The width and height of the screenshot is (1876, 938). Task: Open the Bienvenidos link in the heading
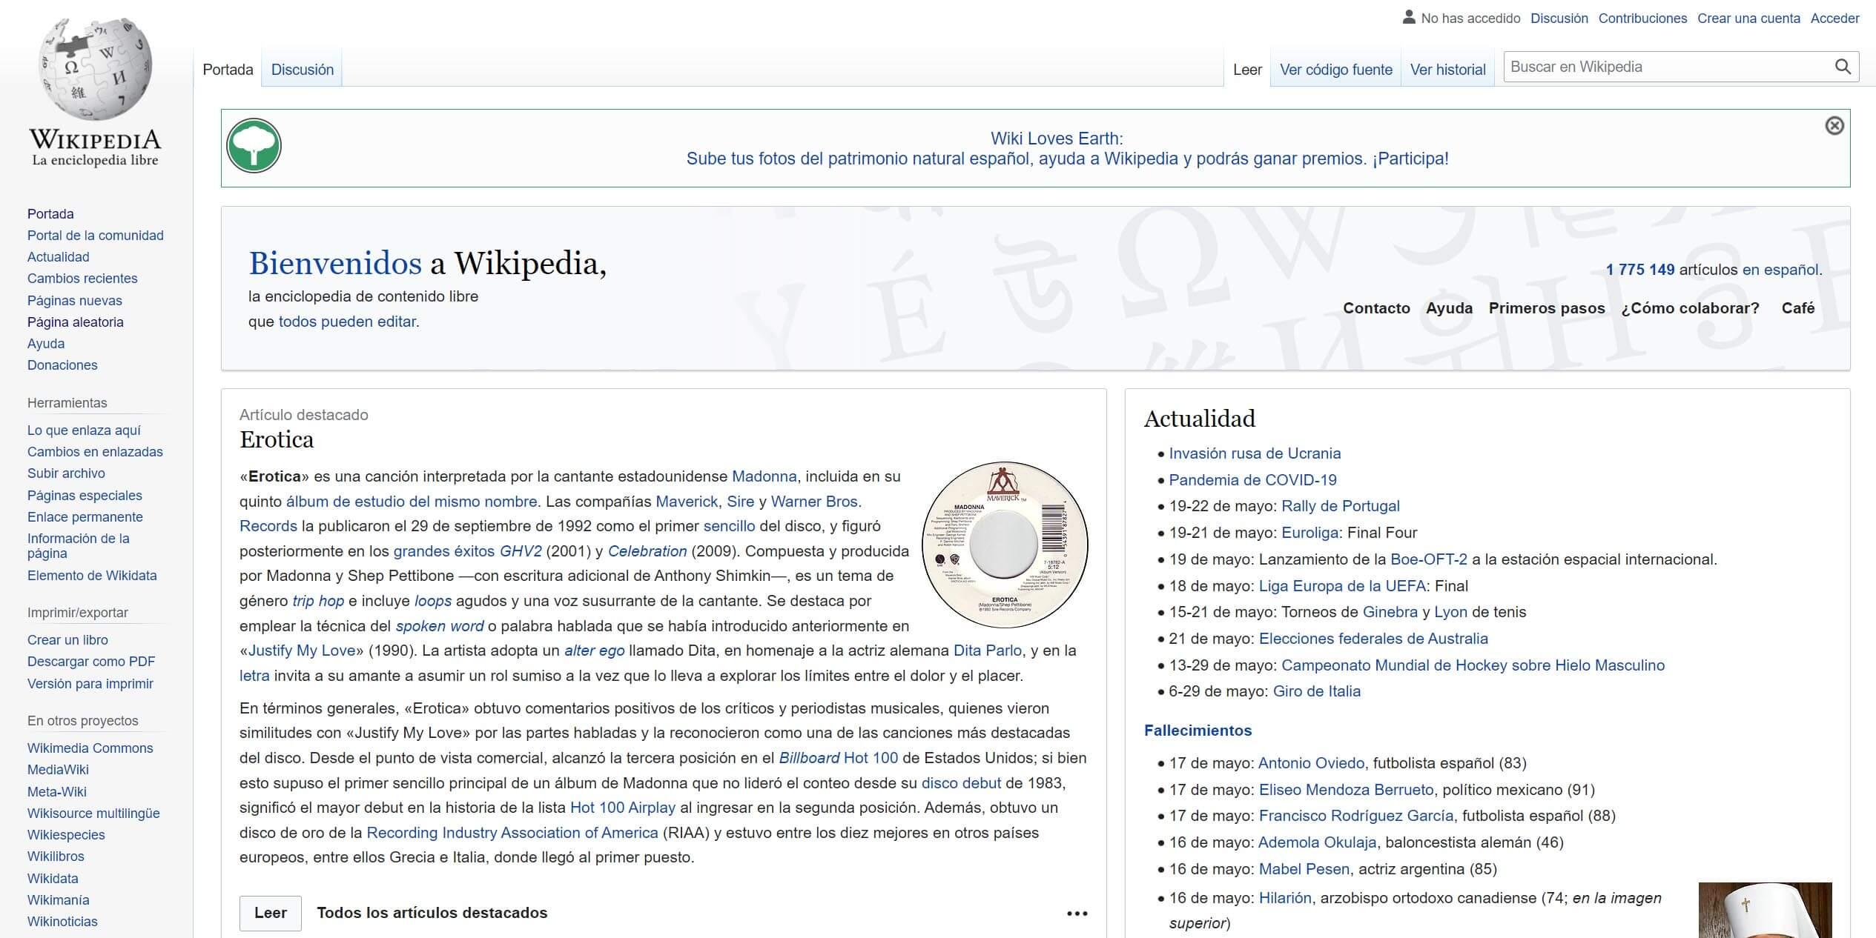coord(335,264)
